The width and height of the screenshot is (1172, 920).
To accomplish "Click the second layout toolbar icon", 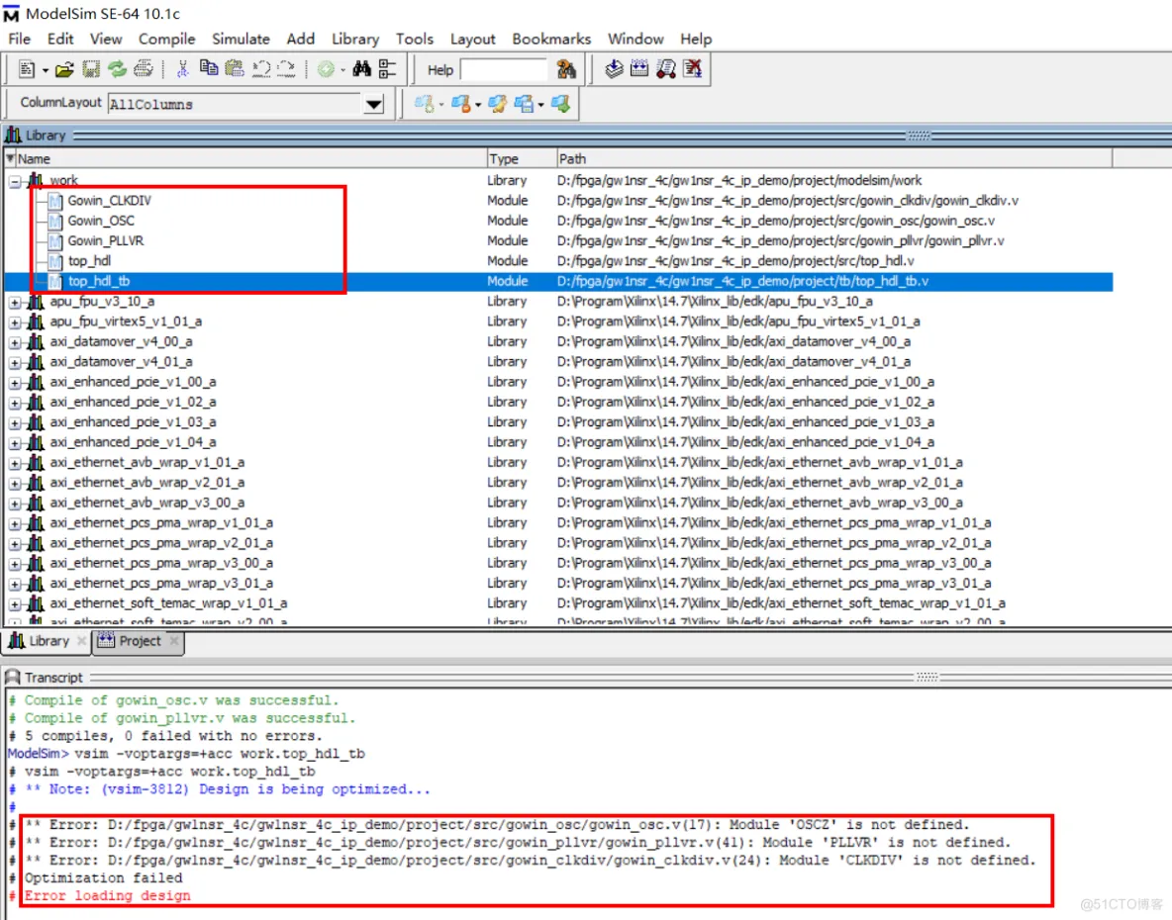I will (x=461, y=105).
